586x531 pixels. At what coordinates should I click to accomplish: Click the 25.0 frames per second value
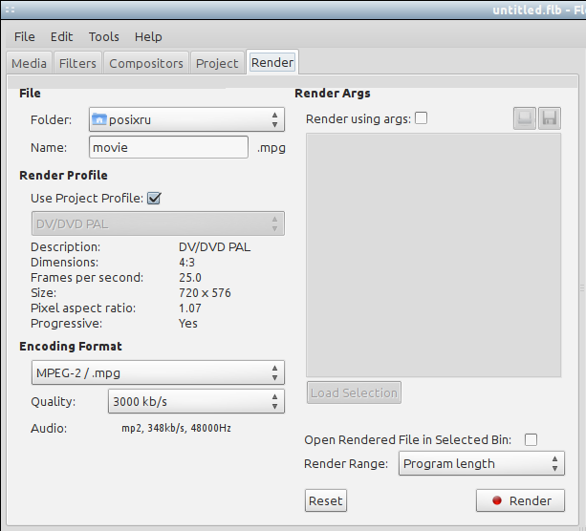pyautogui.click(x=190, y=278)
